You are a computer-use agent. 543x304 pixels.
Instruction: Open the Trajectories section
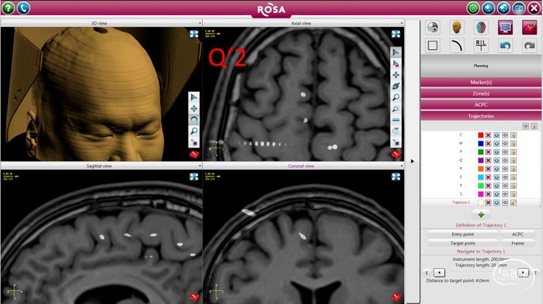pos(481,116)
